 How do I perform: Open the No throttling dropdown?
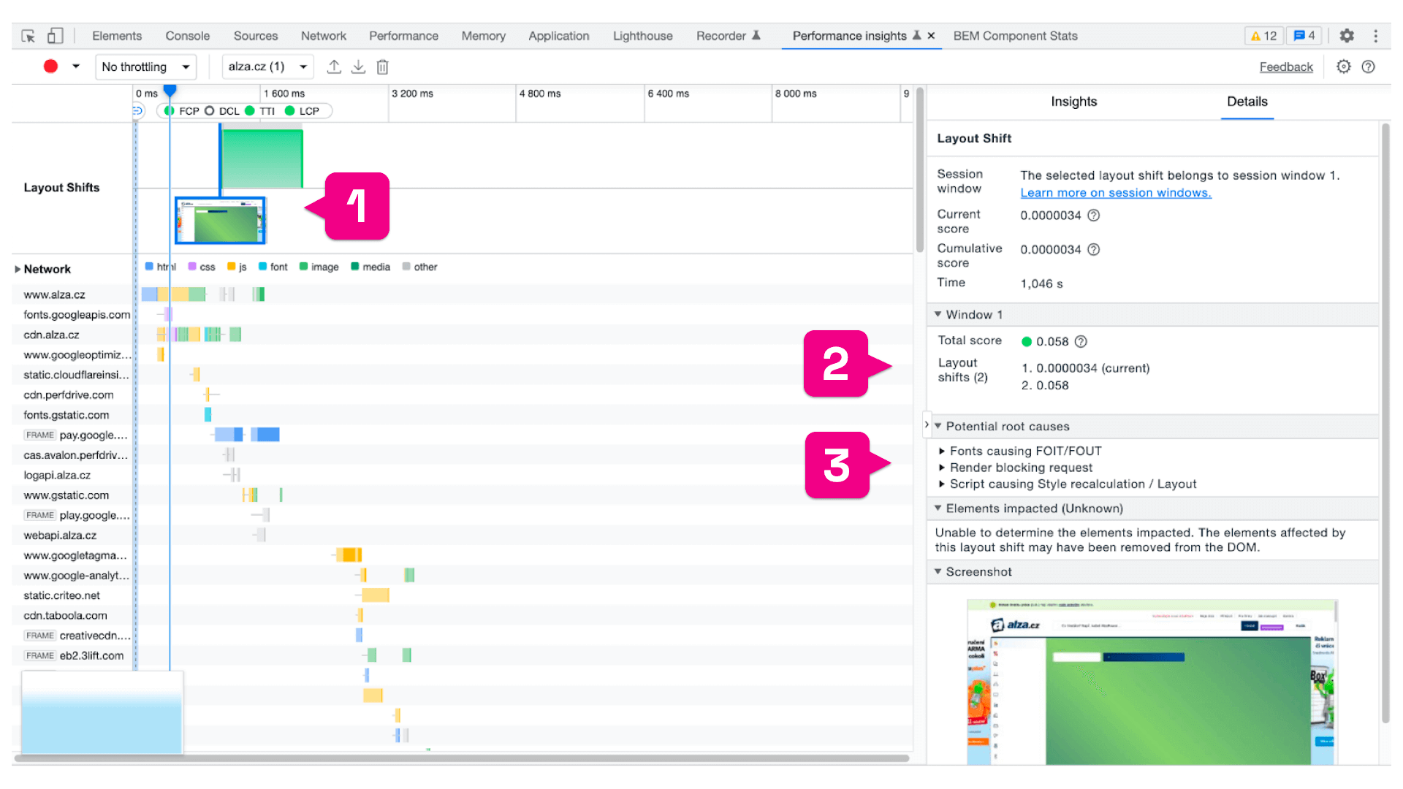coord(145,66)
